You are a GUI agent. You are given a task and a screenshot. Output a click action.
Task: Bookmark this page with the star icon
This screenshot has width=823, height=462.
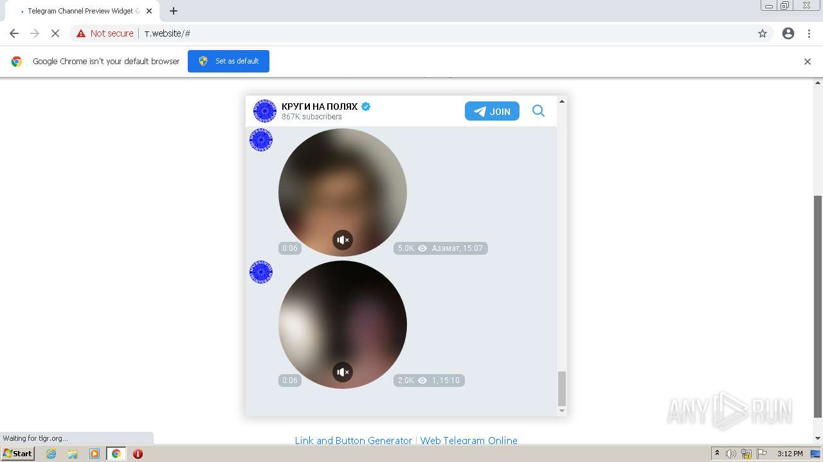click(x=763, y=33)
